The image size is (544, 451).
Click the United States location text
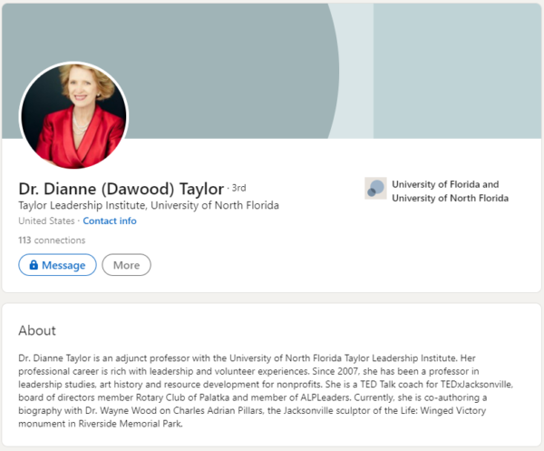tap(46, 221)
